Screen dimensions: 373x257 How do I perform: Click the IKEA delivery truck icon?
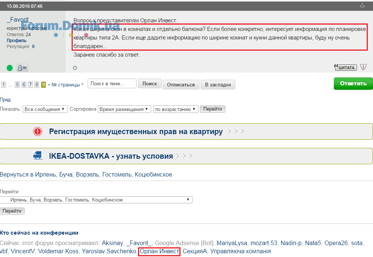tap(38, 156)
